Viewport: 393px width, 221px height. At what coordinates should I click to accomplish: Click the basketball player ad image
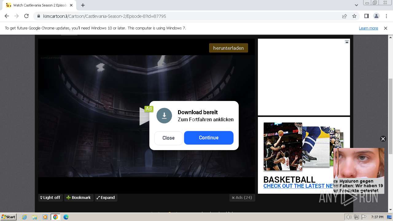click(283, 146)
